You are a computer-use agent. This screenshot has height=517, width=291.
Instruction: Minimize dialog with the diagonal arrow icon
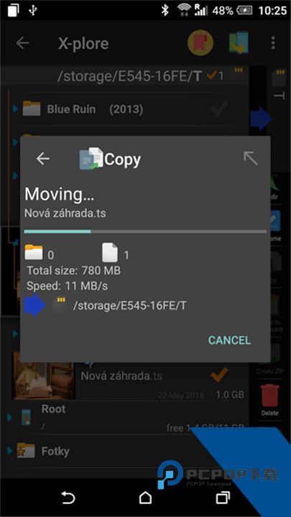[251, 159]
